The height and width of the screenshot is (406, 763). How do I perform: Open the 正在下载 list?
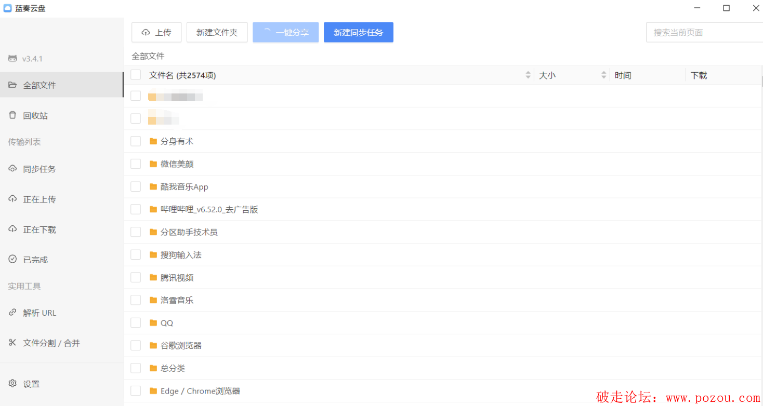[x=62, y=229]
